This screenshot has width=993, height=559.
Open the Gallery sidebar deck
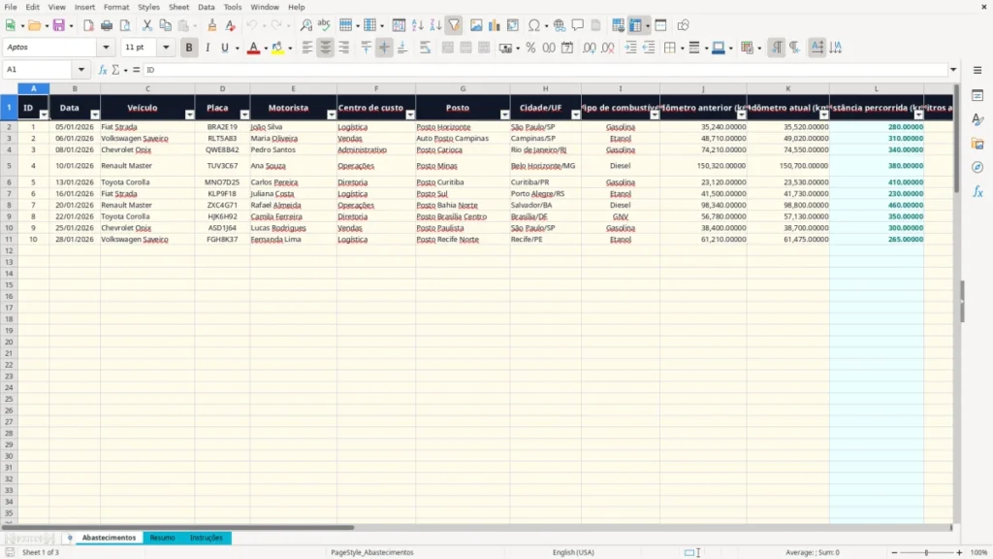click(x=977, y=144)
